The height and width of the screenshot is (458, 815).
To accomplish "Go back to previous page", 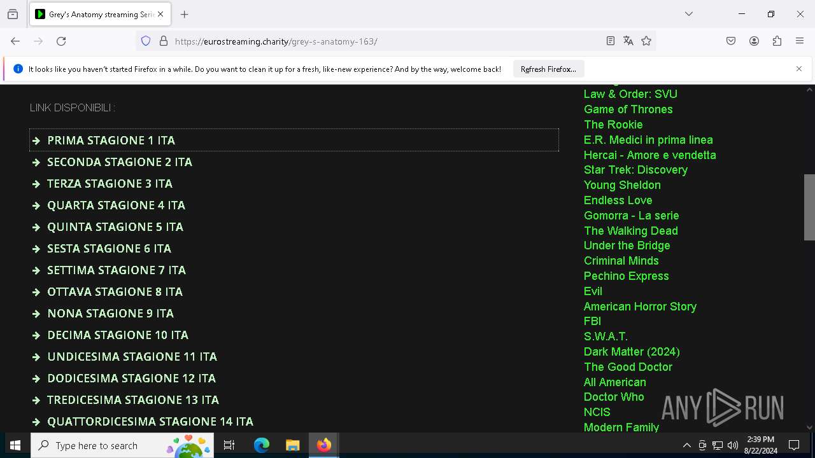I will coord(15,41).
